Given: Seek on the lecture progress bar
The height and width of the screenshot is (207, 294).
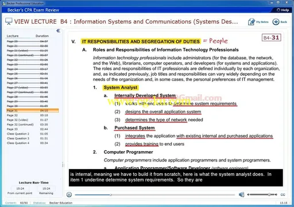Looking at the screenshot, I should click(155, 195).
